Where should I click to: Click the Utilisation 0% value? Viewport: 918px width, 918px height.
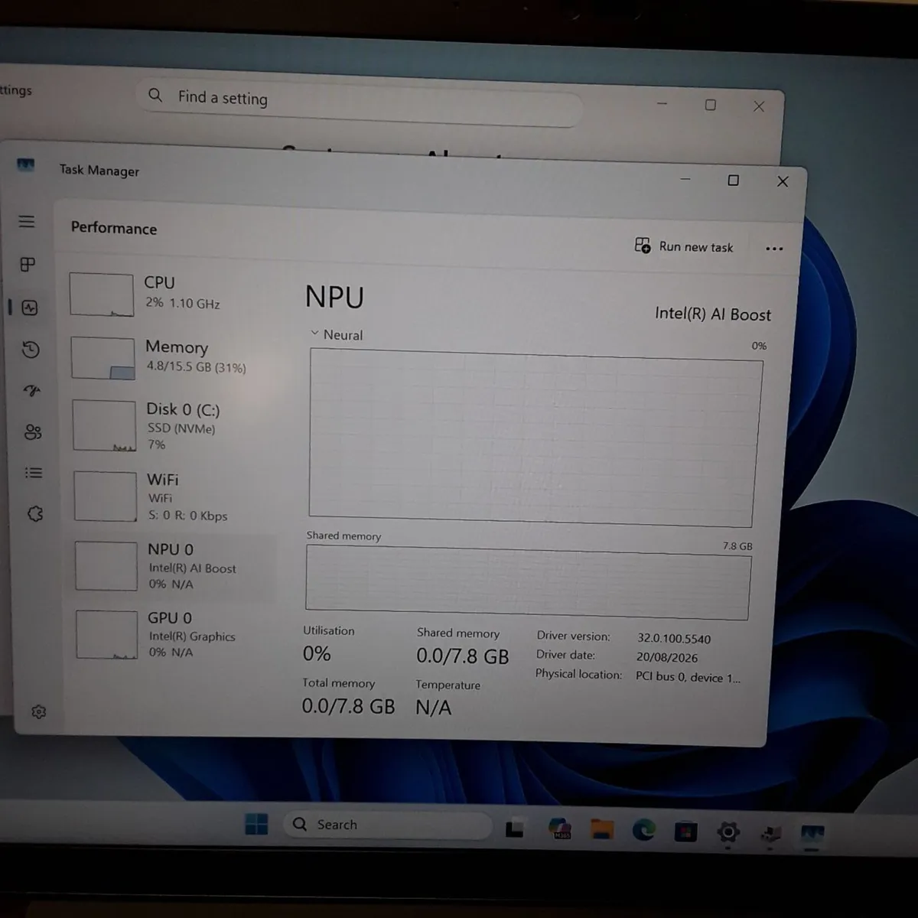click(317, 654)
